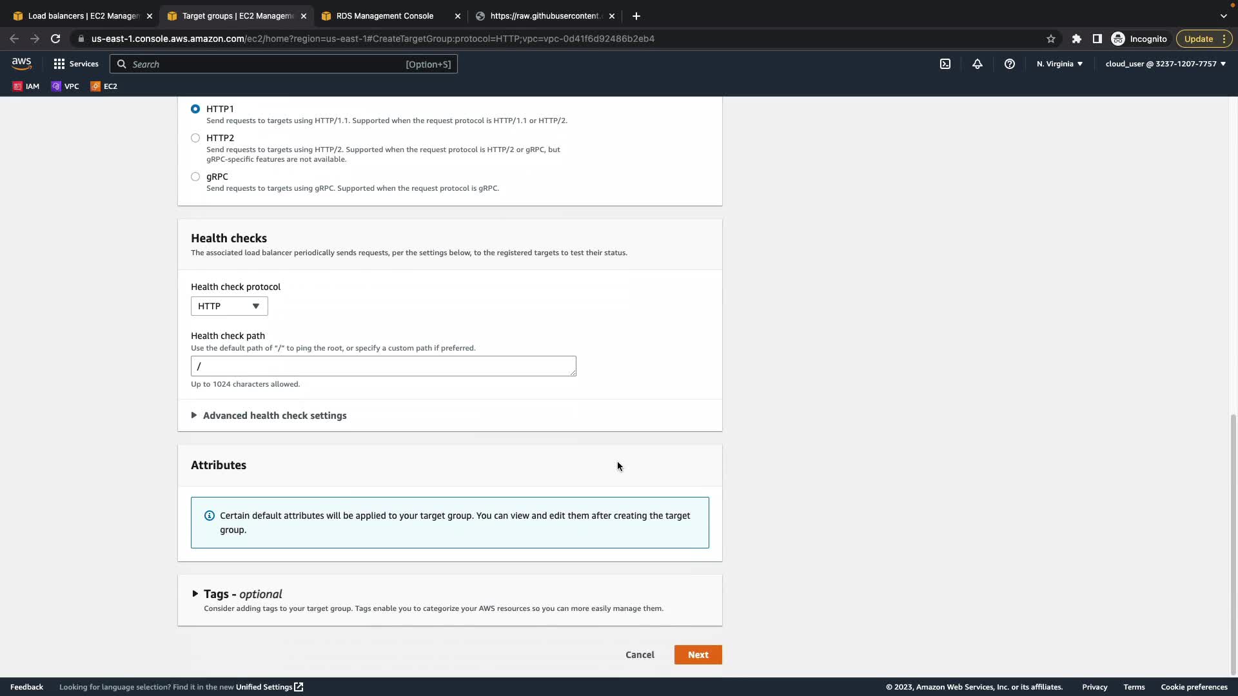This screenshot has width=1238, height=696.
Task: Open the N. Virginia region selector
Action: tap(1059, 64)
